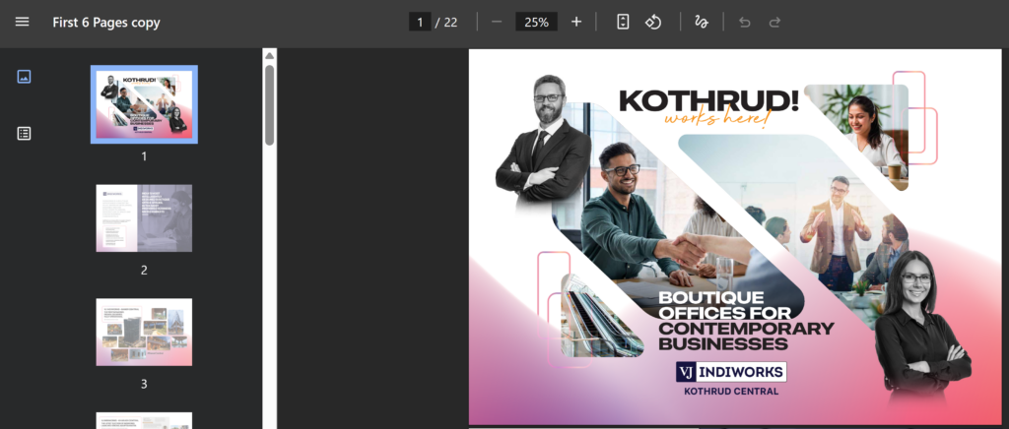Image resolution: width=1009 pixels, height=429 pixels.
Task: Click the thumbnail panel scrollbar handle
Action: pyautogui.click(x=270, y=105)
